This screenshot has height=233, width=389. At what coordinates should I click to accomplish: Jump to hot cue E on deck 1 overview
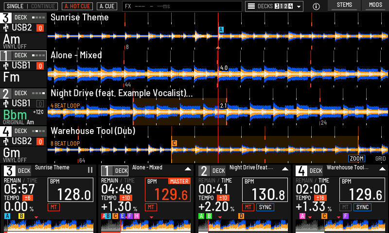(122, 216)
